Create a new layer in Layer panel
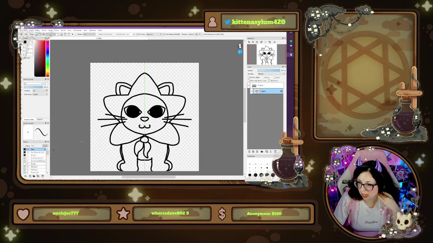The height and width of the screenshot is (243, 433). (x=249, y=152)
